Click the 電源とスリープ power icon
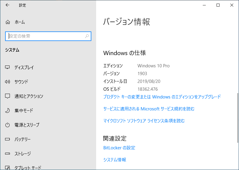The height and width of the screenshot is (170, 239). point(7,125)
